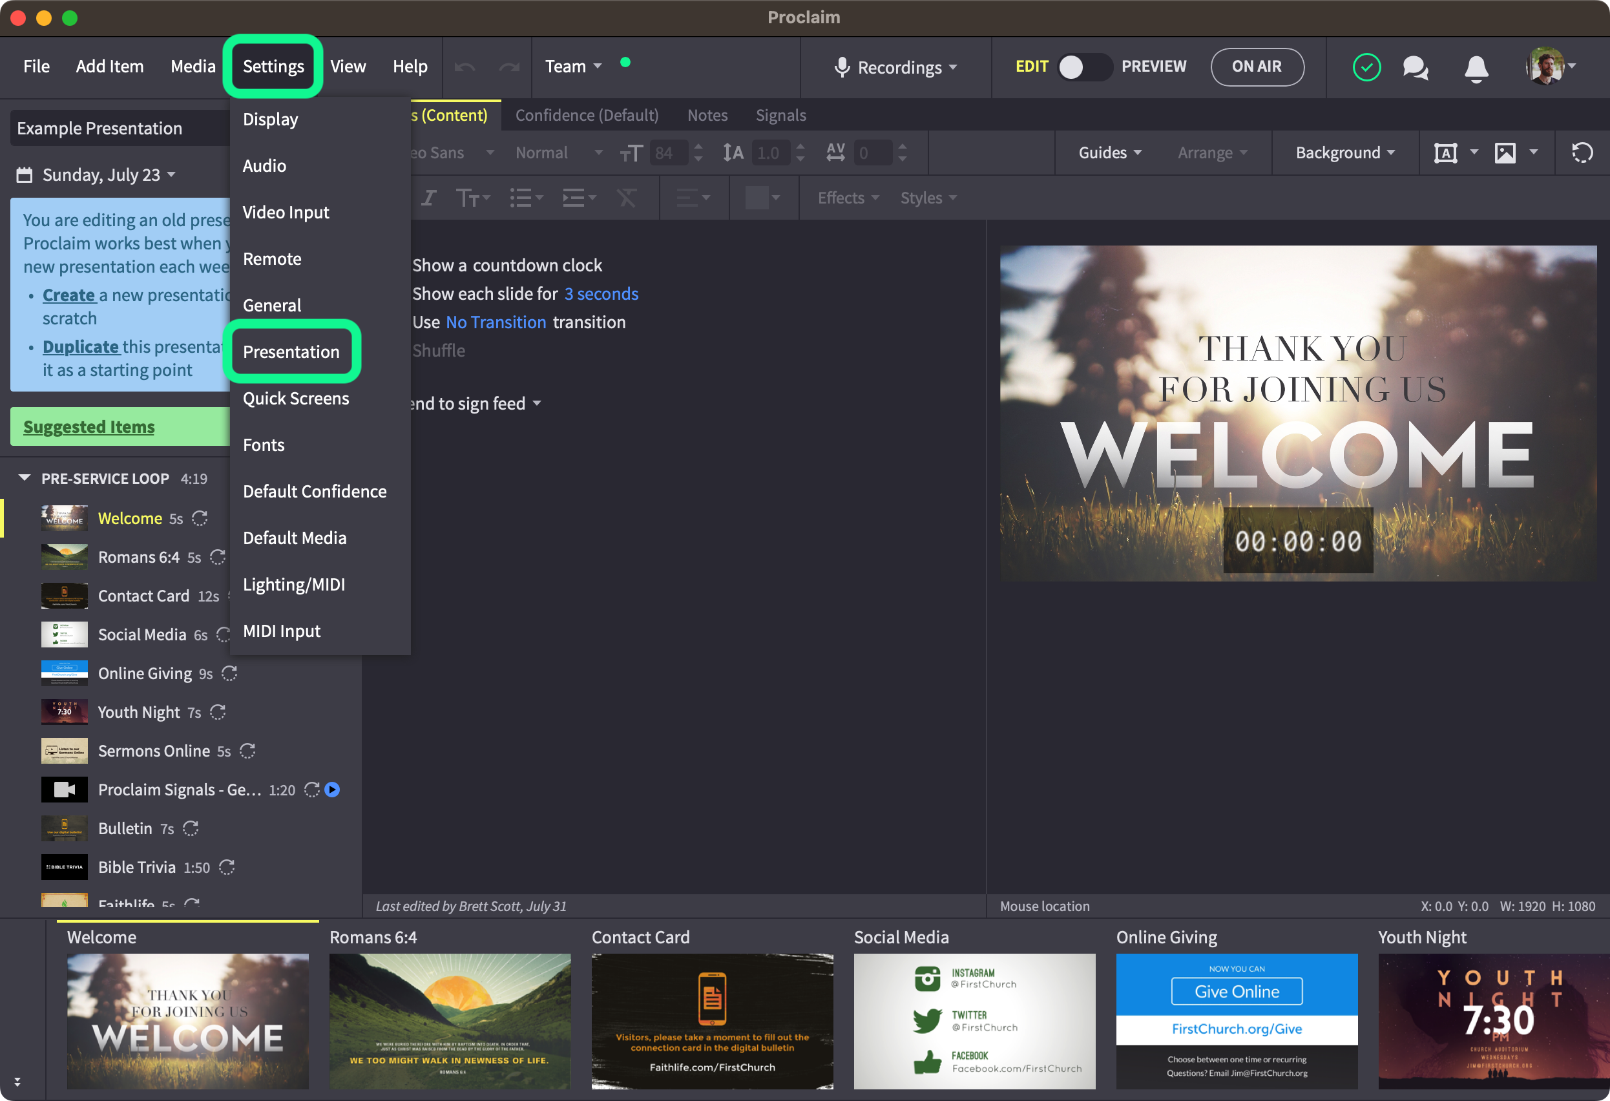
Task: Open the Background dropdown
Action: (x=1345, y=152)
